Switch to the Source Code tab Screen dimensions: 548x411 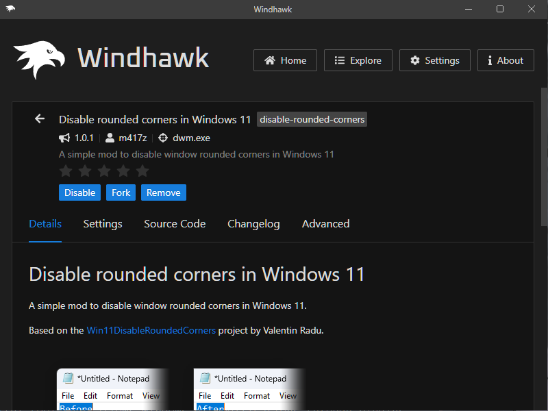click(x=175, y=224)
